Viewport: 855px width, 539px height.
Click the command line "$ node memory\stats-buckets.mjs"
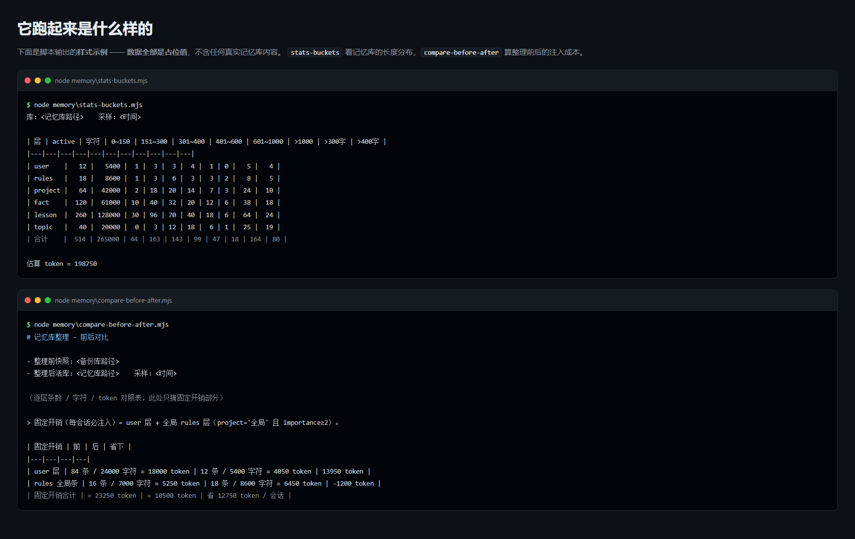point(84,105)
